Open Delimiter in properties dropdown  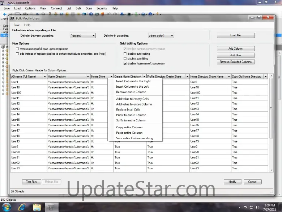coord(161,36)
